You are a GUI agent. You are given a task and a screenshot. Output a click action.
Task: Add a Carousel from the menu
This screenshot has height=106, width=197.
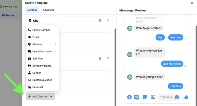tap(42, 87)
